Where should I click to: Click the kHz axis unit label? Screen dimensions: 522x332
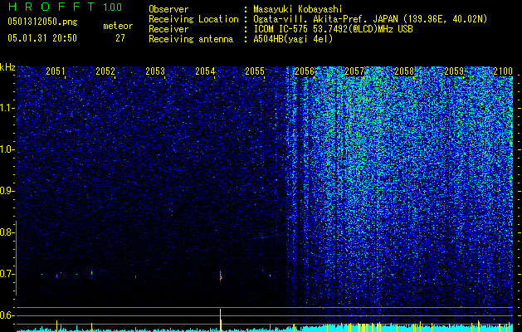click(7, 67)
